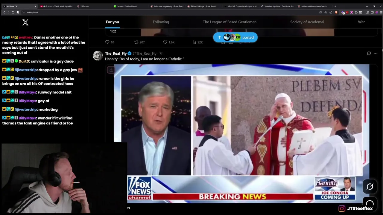This screenshot has width=383, height=215.
Task: Click the video download icon overlay
Action: point(111,70)
